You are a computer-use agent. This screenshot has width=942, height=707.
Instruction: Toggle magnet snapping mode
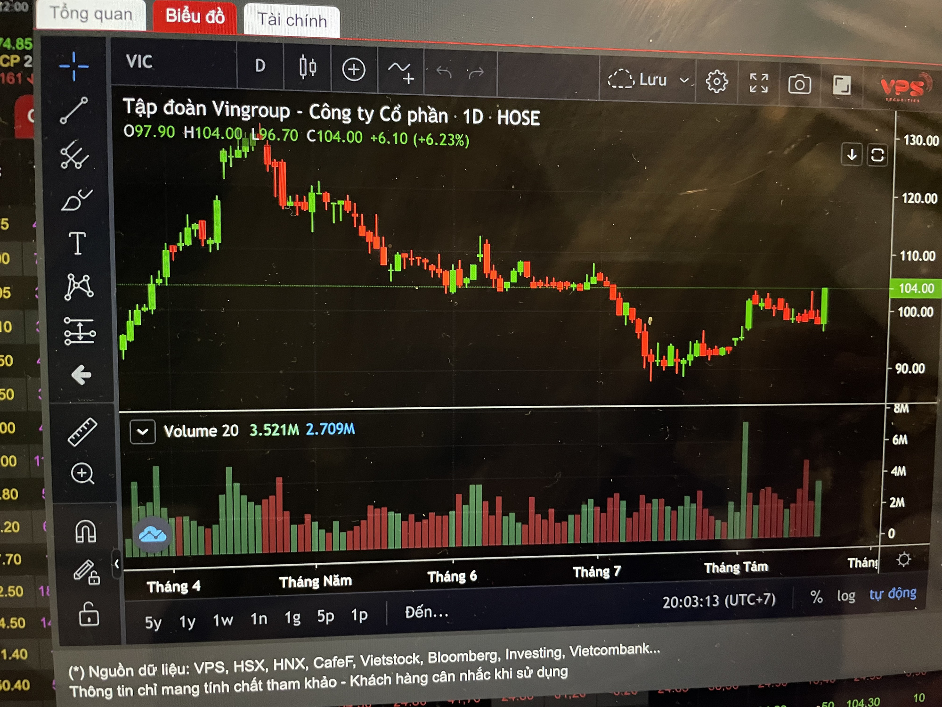click(85, 531)
